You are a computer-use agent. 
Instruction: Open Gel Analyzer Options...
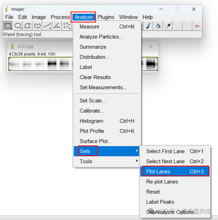point(175,212)
